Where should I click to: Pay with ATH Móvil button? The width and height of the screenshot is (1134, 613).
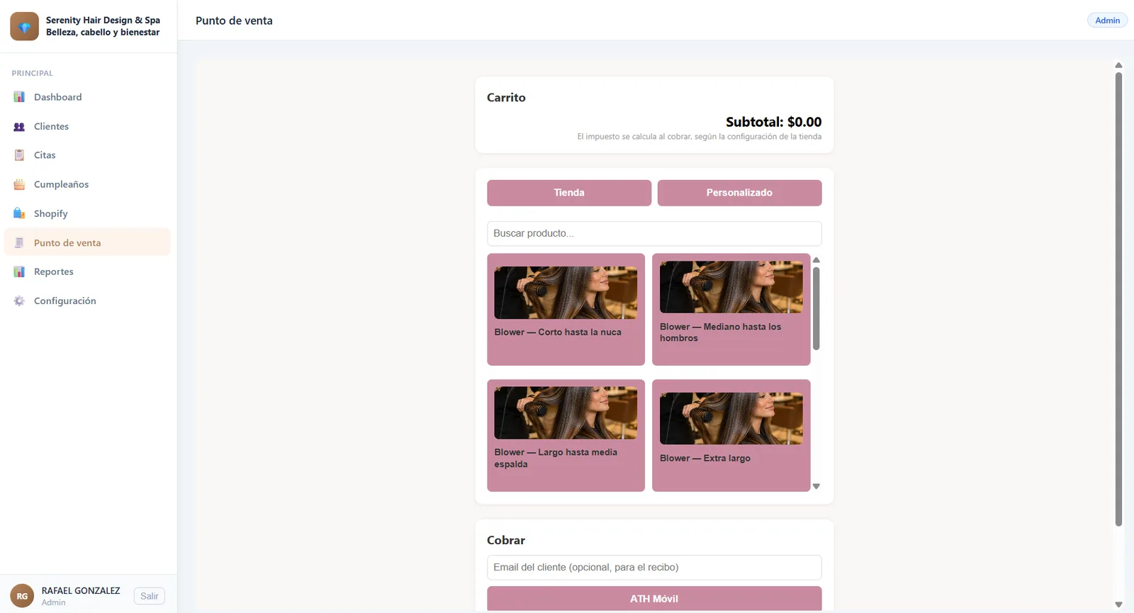point(654,598)
